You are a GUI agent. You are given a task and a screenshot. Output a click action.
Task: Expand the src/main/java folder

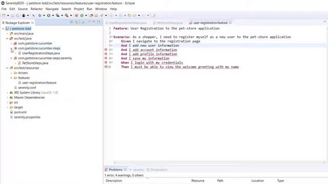pos(7,34)
